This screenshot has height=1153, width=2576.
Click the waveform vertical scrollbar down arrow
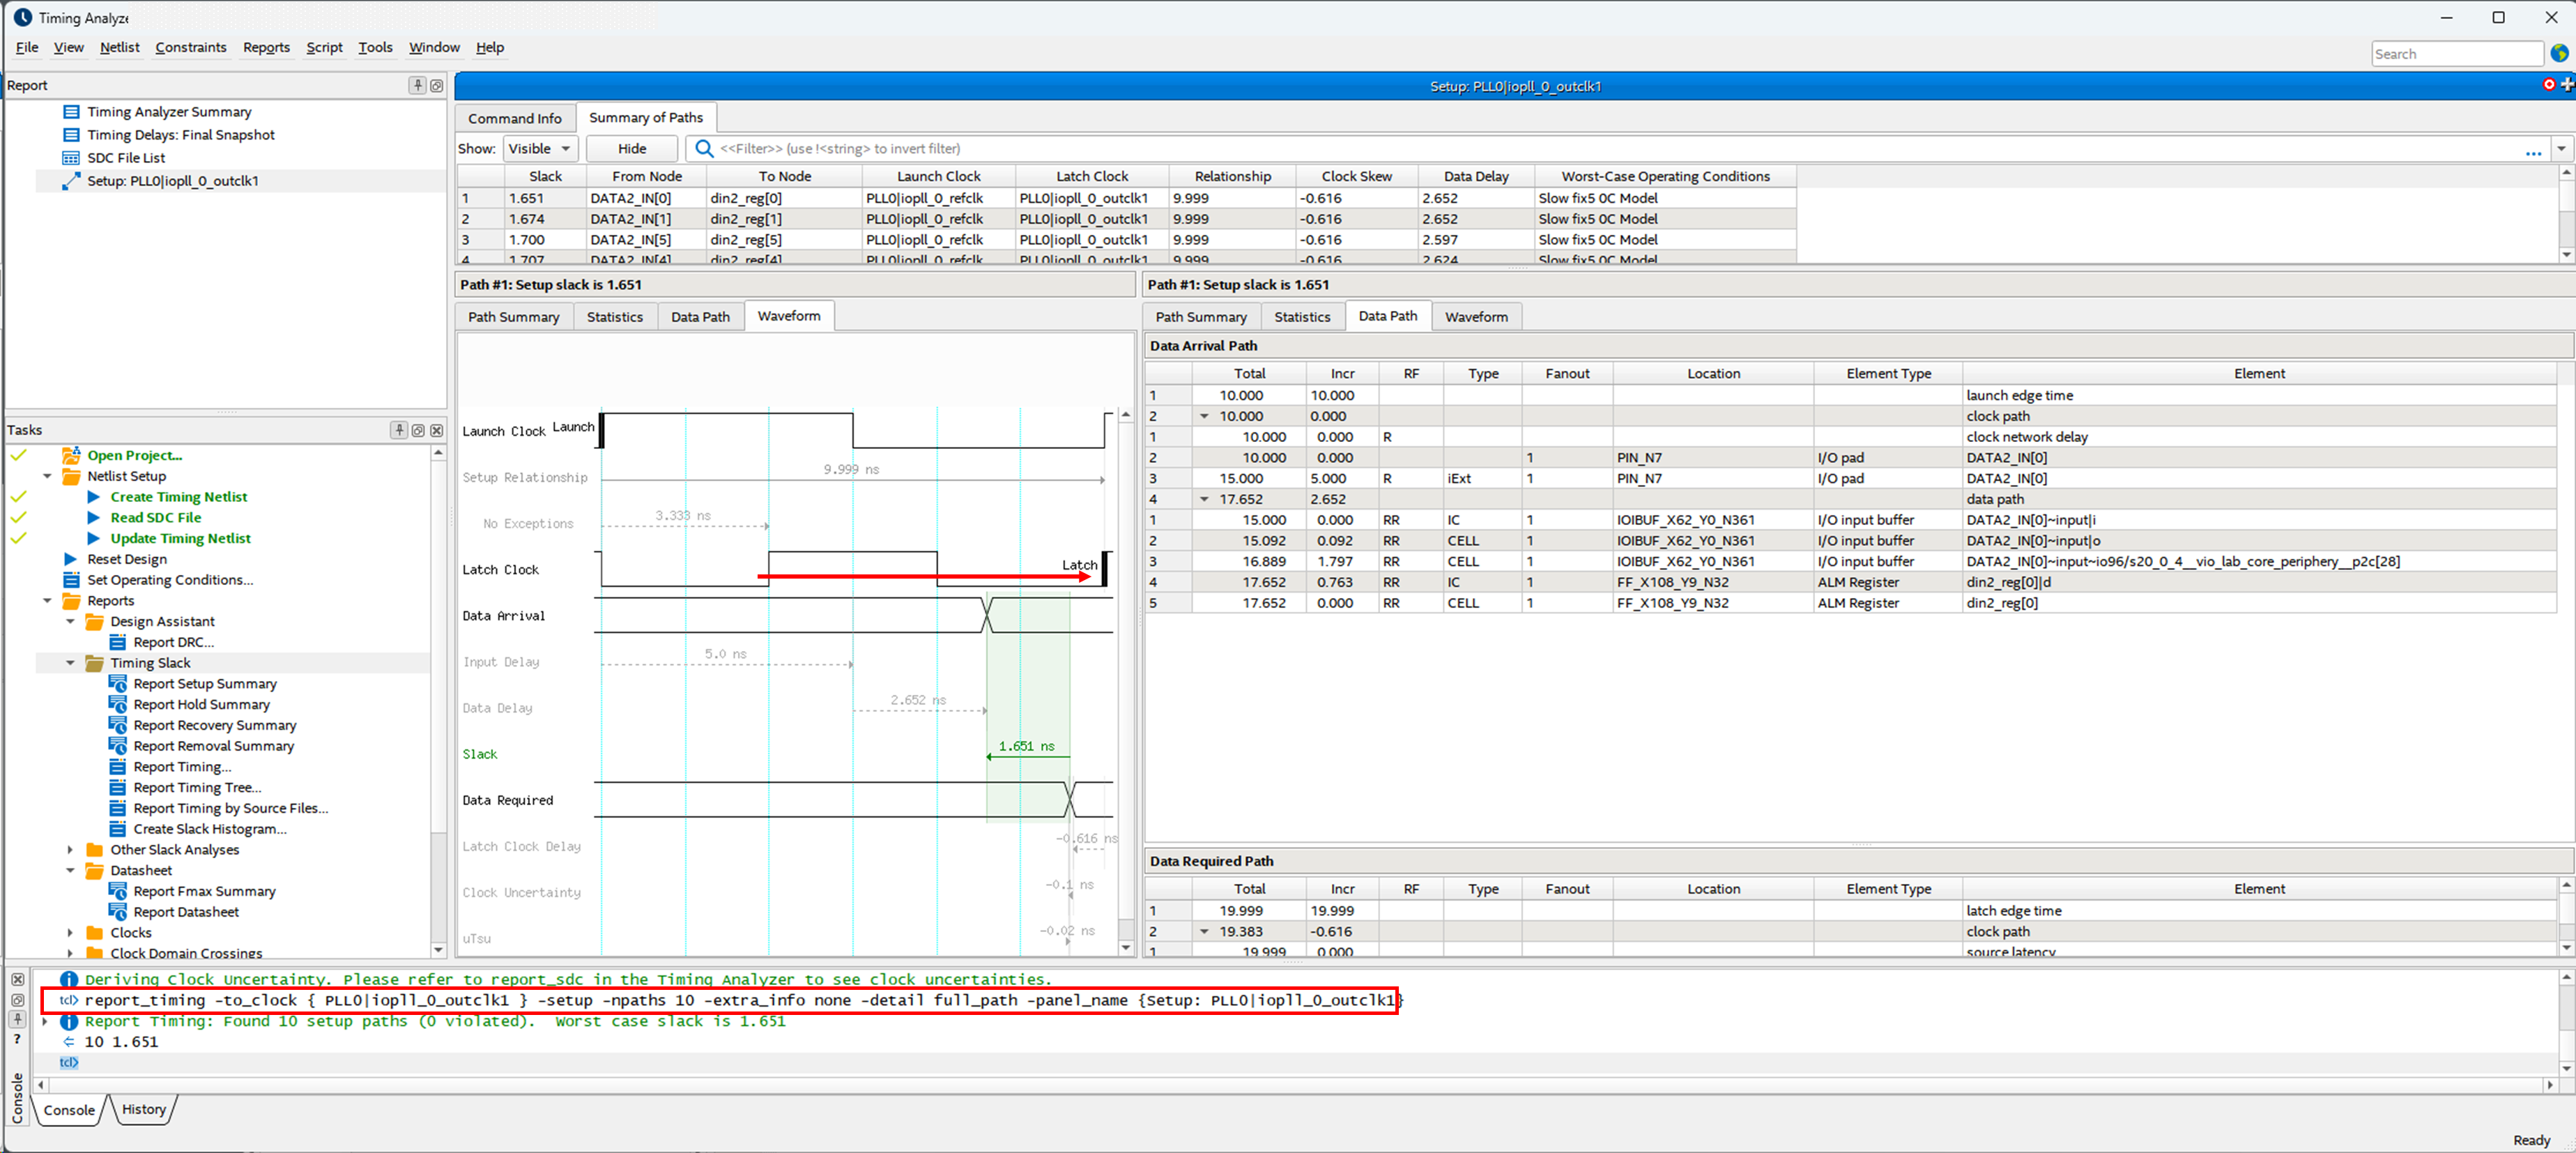[x=1126, y=947]
